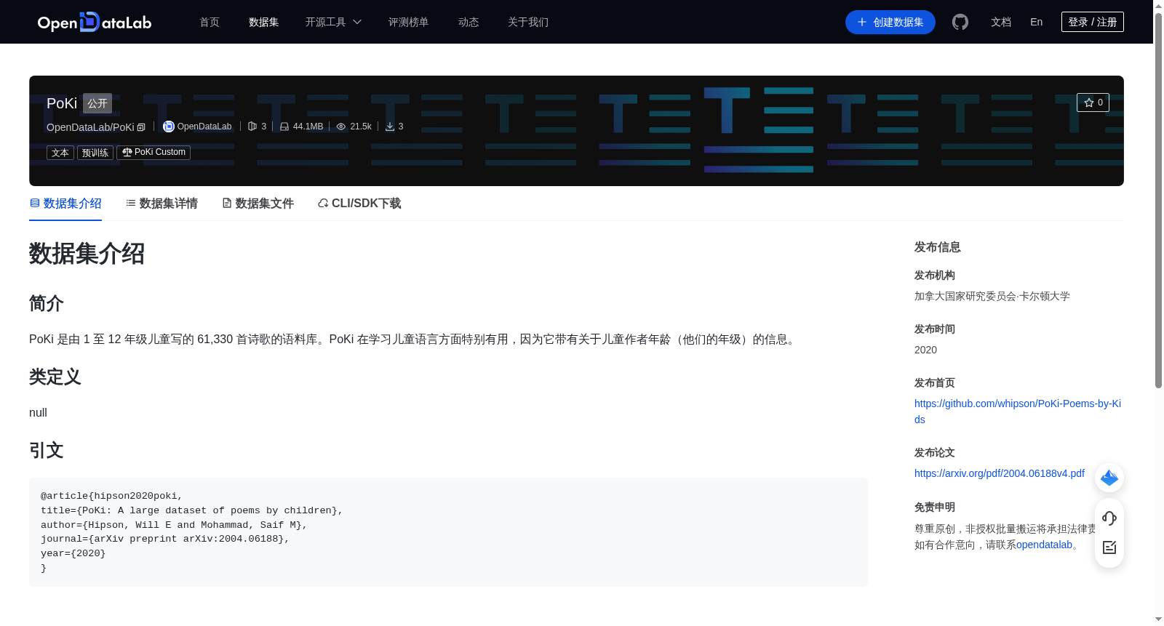1164x626 pixels.
Task: Go to 首页 in navigation
Action: point(210,23)
